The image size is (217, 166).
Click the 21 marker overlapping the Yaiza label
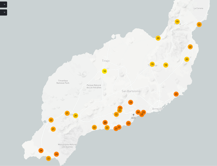tap(67, 113)
